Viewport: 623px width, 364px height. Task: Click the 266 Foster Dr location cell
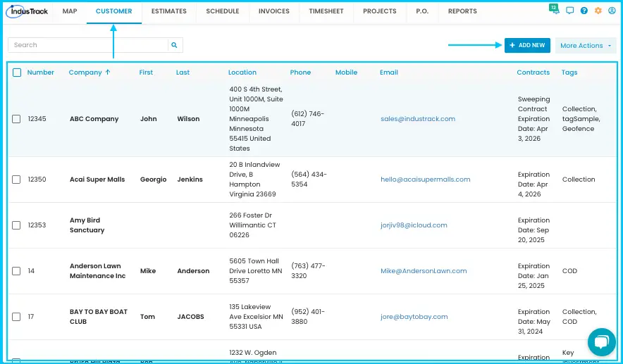[253, 225]
